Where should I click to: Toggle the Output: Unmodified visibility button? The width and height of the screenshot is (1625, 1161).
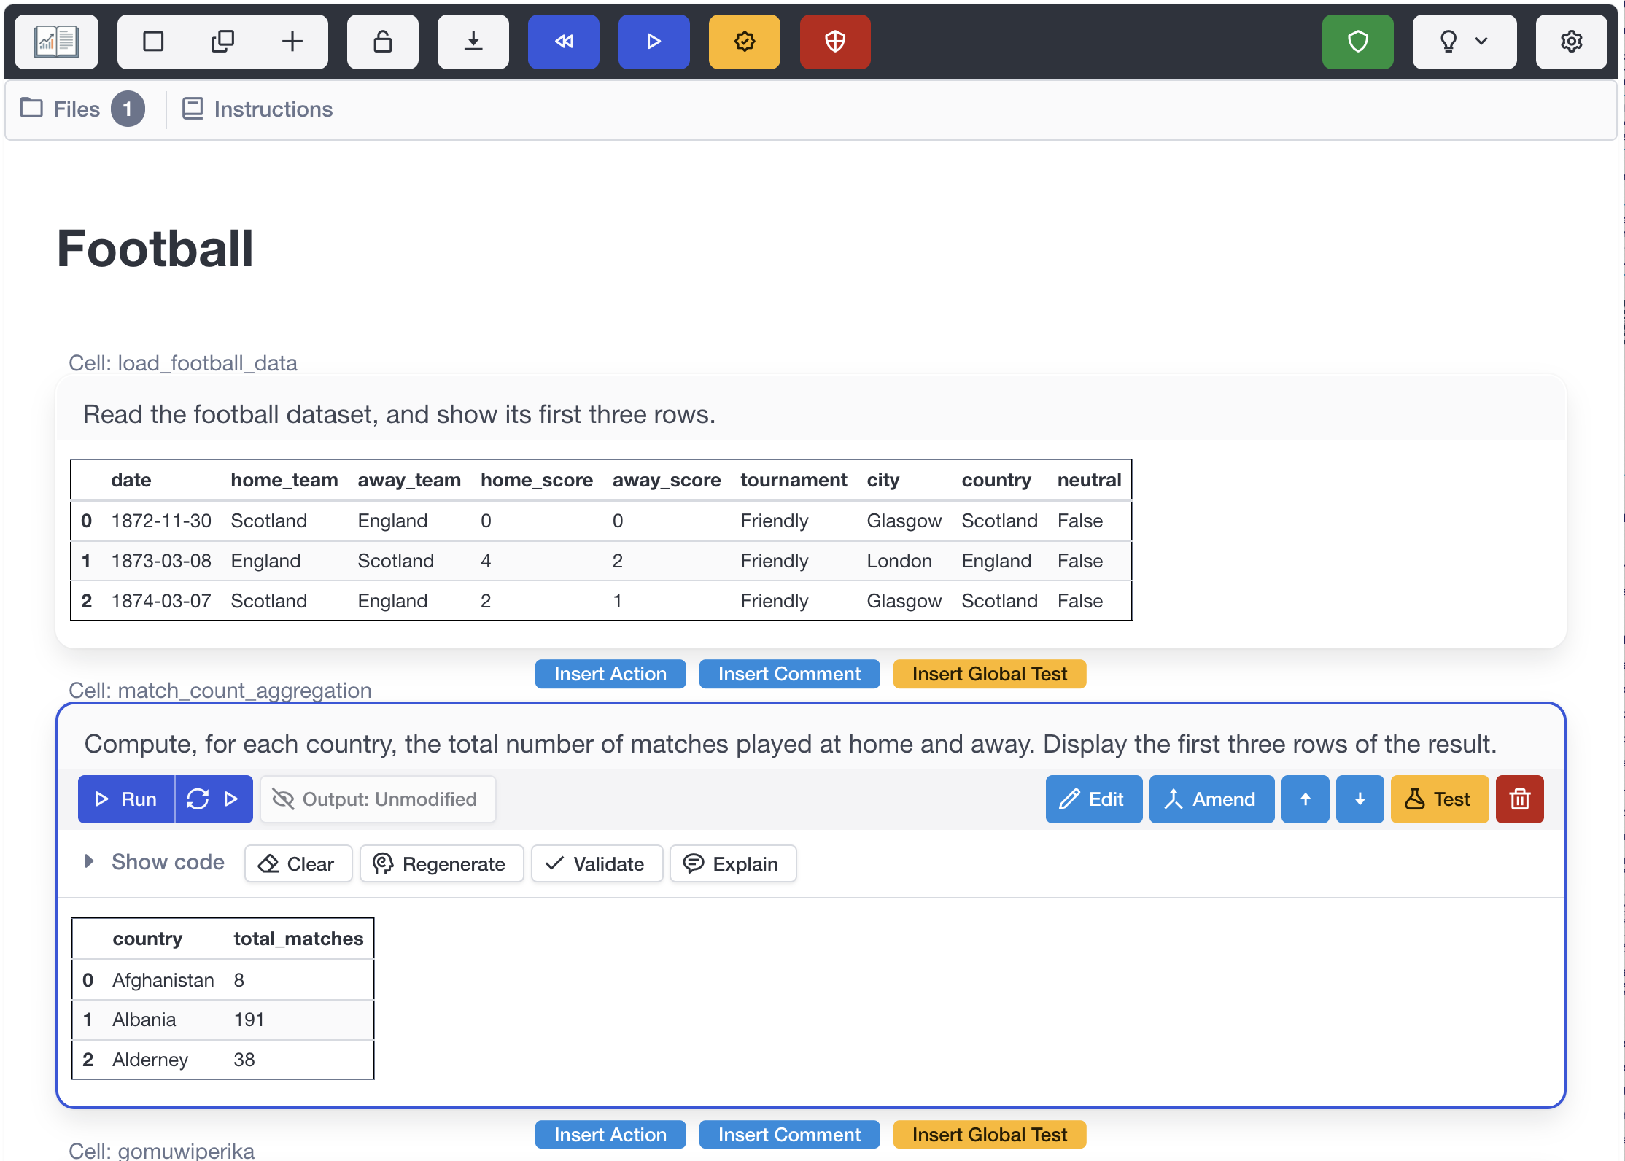[x=378, y=799]
